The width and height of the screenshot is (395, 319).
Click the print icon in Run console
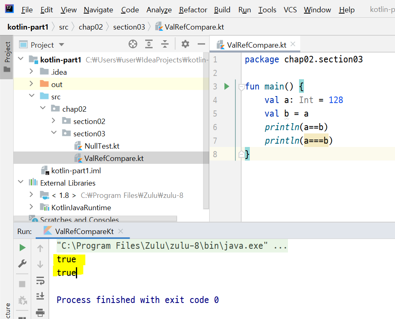(40, 312)
